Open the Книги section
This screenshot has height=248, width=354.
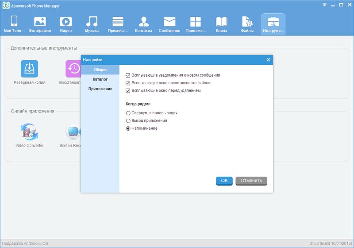[x=221, y=24]
